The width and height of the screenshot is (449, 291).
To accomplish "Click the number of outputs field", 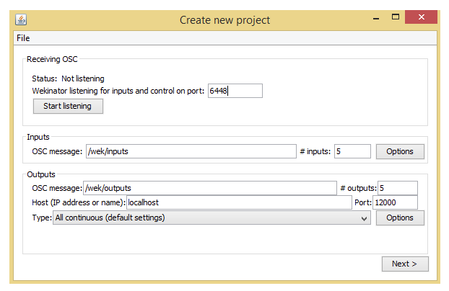I will pos(397,188).
